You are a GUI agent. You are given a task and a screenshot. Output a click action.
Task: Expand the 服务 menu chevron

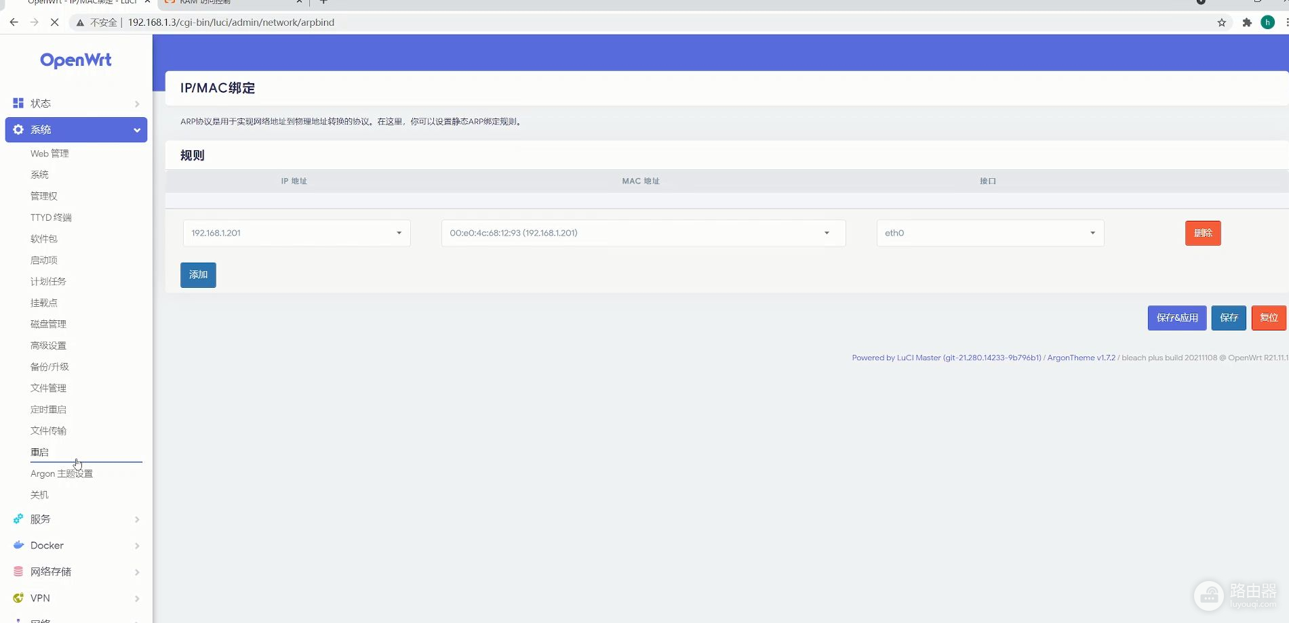[x=137, y=519]
